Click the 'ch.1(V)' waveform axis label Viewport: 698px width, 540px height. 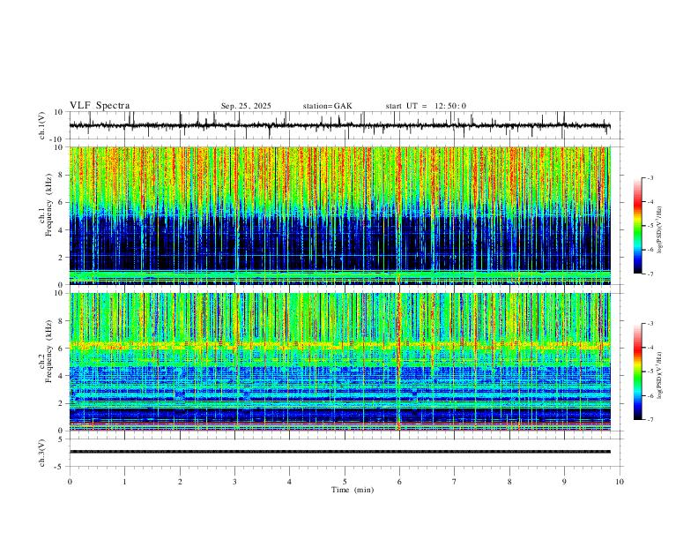coord(42,125)
